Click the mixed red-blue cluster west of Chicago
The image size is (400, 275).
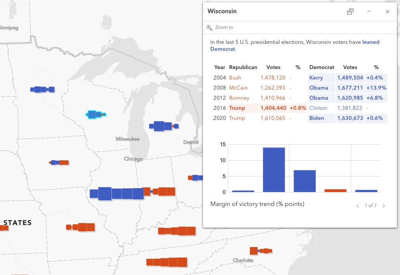tap(59, 163)
